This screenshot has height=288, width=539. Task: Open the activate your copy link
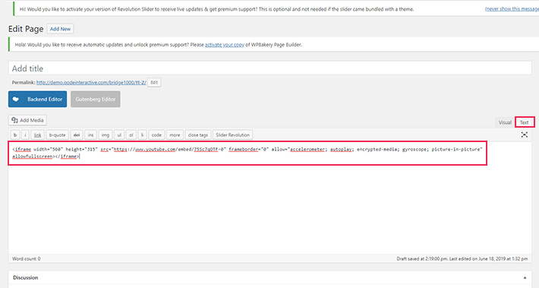click(225, 45)
